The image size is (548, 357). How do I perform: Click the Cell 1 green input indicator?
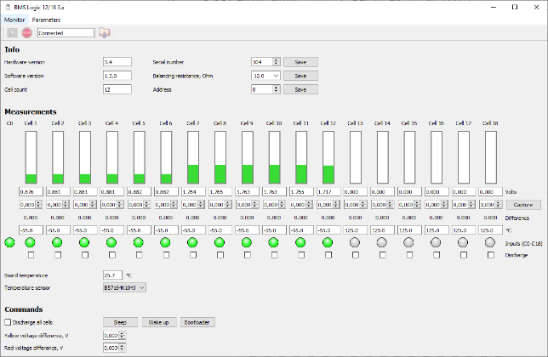pos(31,242)
